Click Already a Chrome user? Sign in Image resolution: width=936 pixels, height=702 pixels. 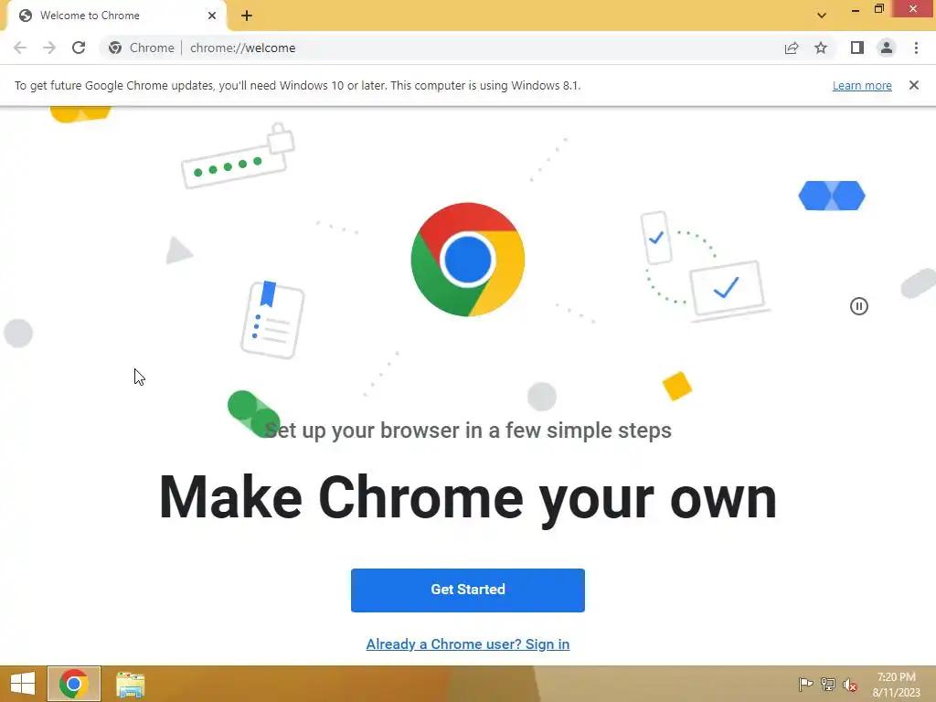pos(468,644)
